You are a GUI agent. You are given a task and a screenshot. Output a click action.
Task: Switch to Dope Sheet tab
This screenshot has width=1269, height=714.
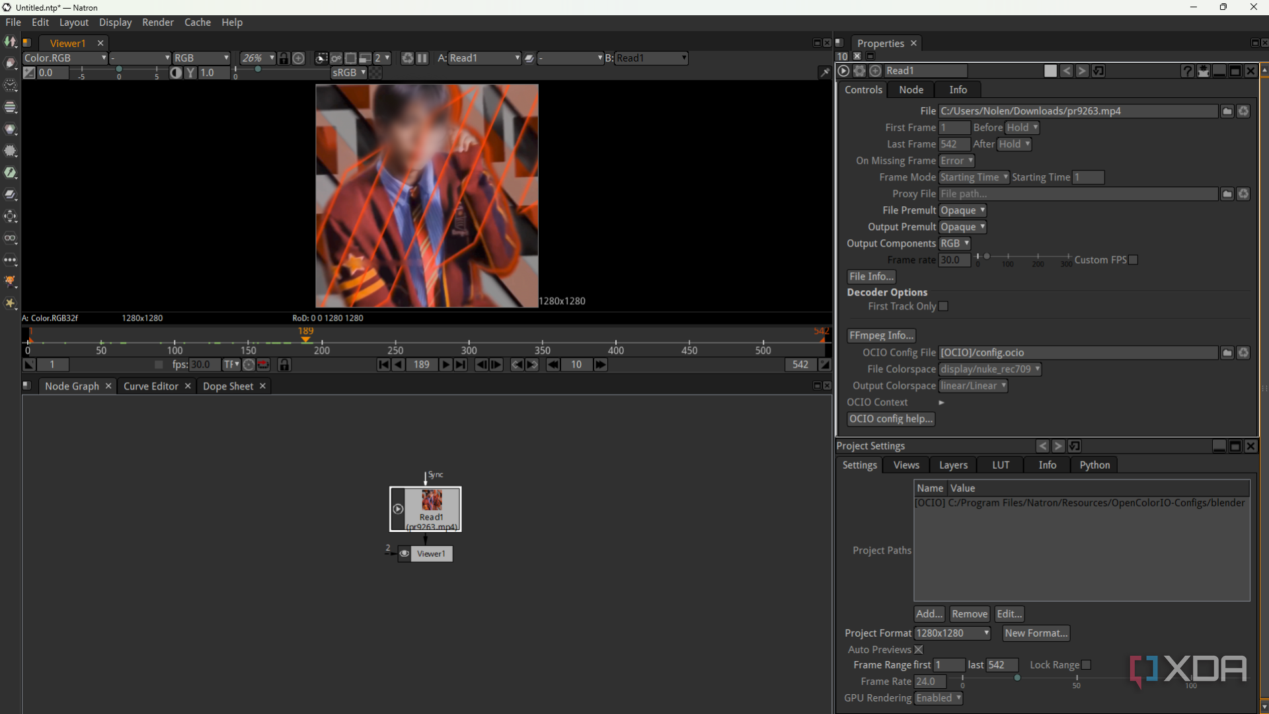[228, 386]
